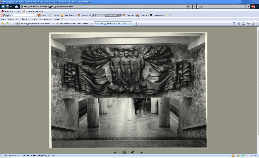
Task: Open the third menu bar item
Action: click(17, 19)
